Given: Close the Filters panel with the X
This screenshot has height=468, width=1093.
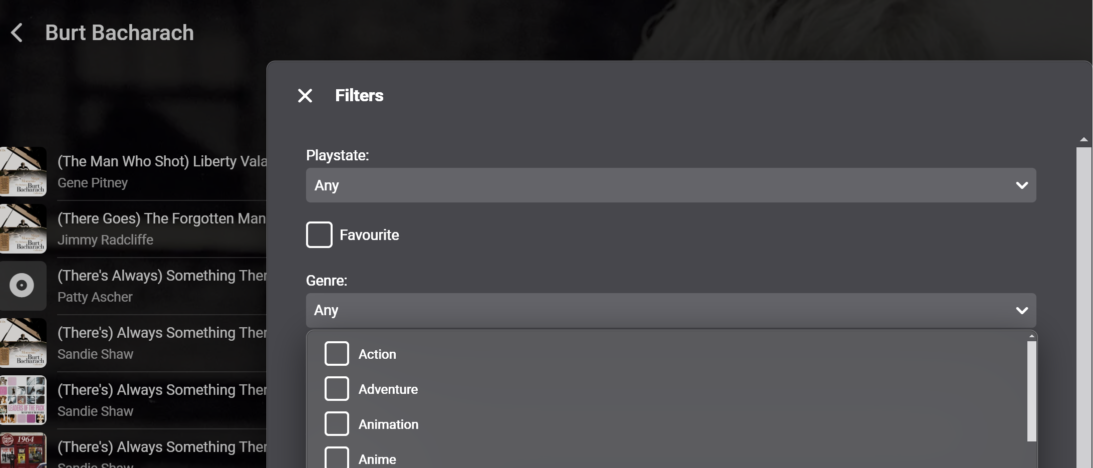Looking at the screenshot, I should pos(305,96).
